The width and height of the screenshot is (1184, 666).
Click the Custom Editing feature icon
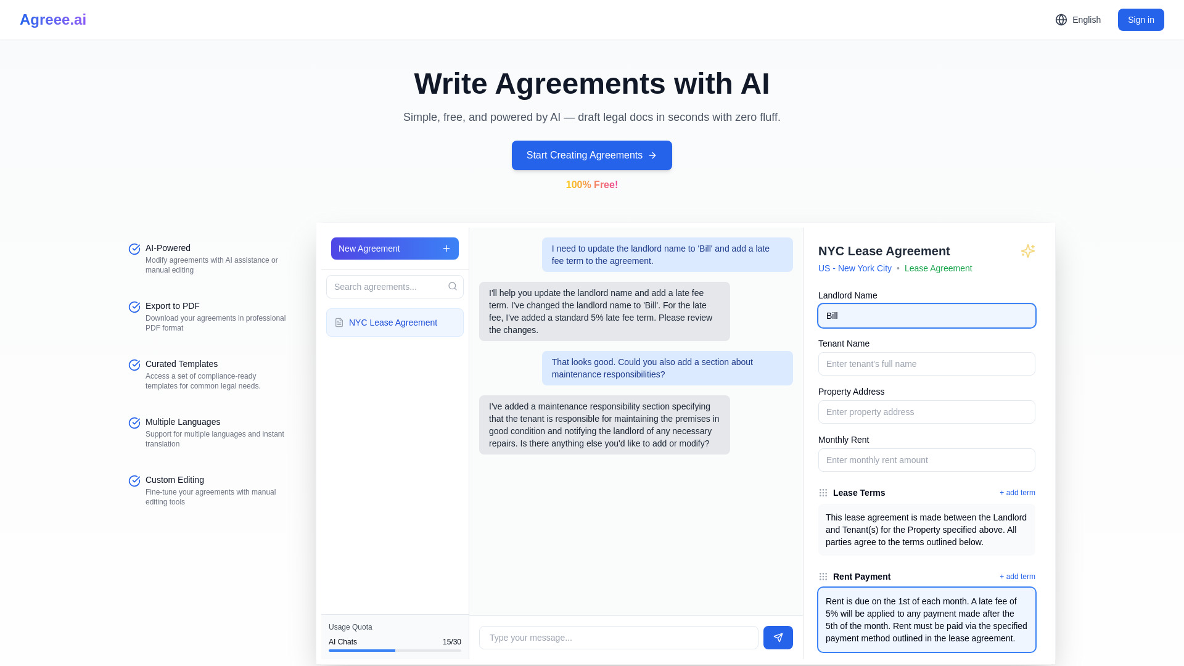tap(134, 480)
